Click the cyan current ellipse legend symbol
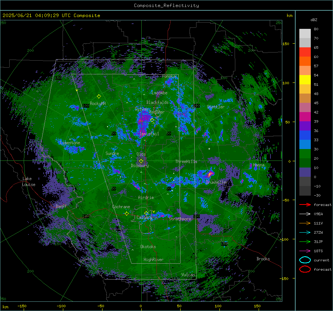 [305, 260]
